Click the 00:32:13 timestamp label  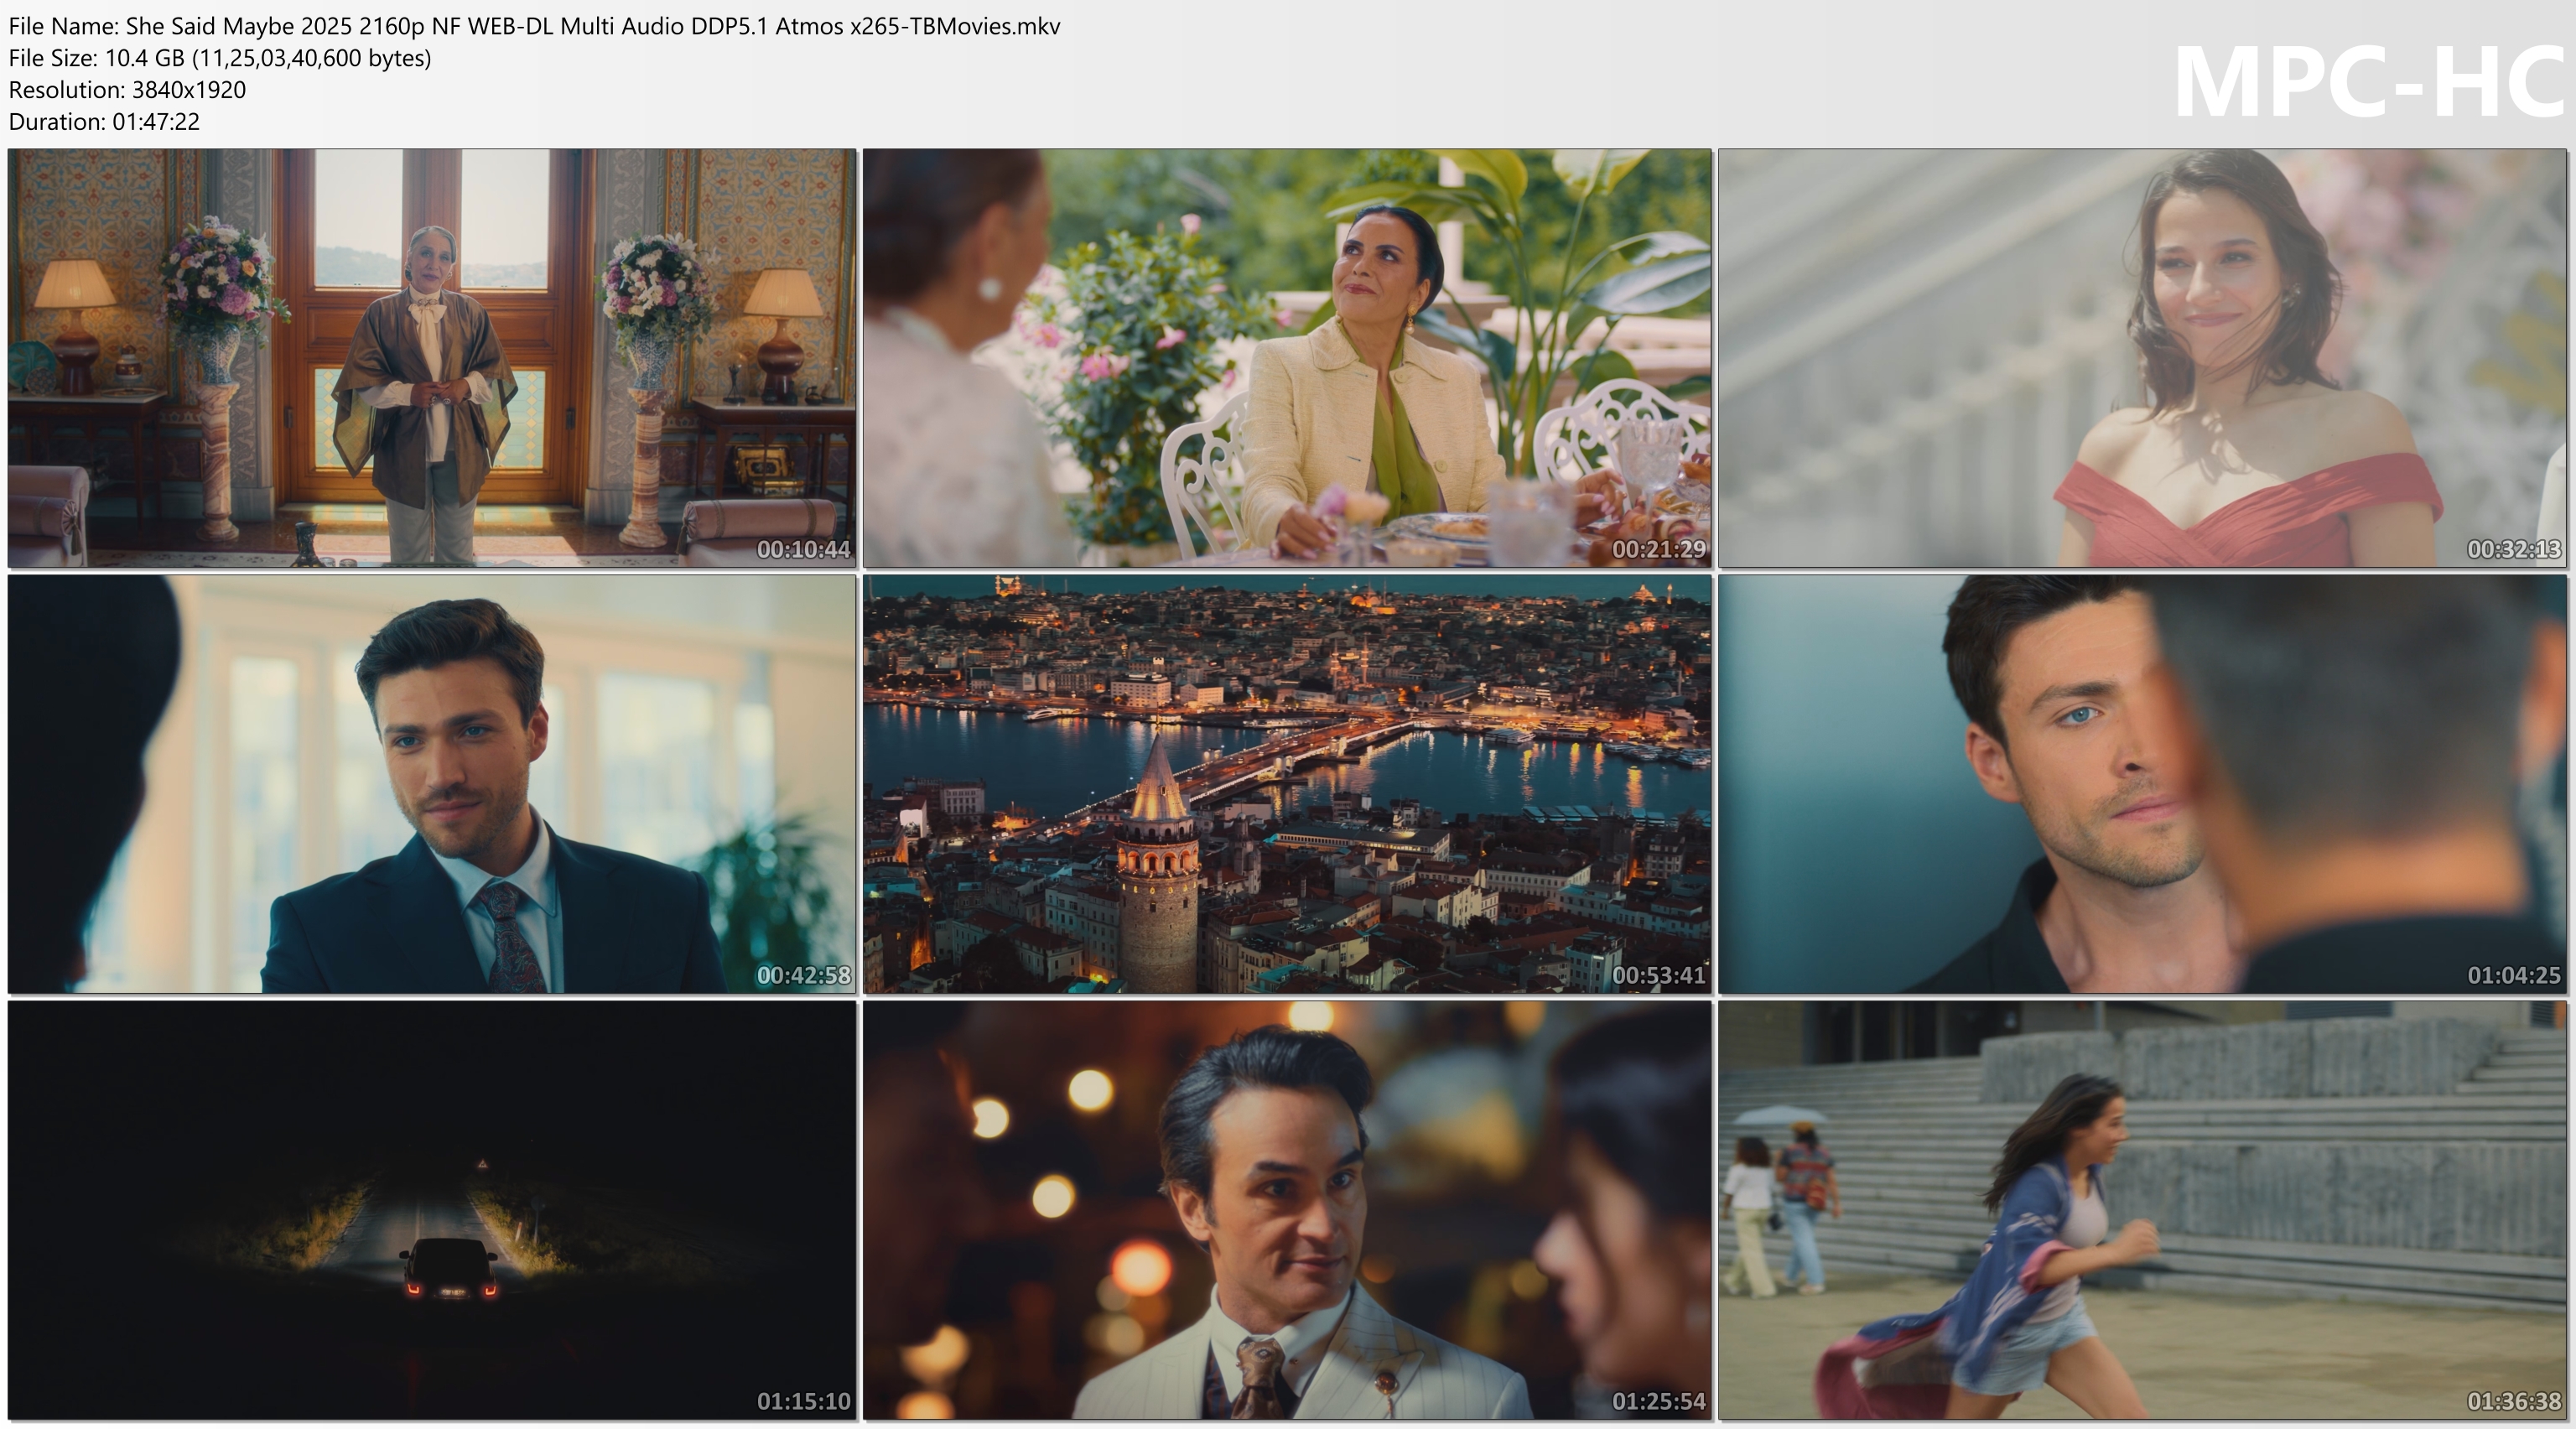click(x=2513, y=549)
